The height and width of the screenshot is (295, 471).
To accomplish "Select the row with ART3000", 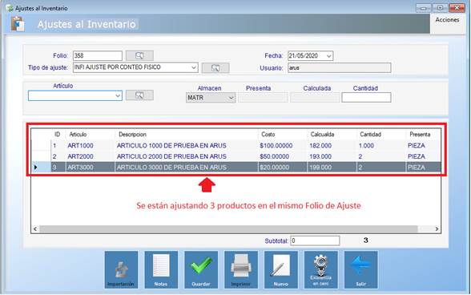I will [x=236, y=168].
